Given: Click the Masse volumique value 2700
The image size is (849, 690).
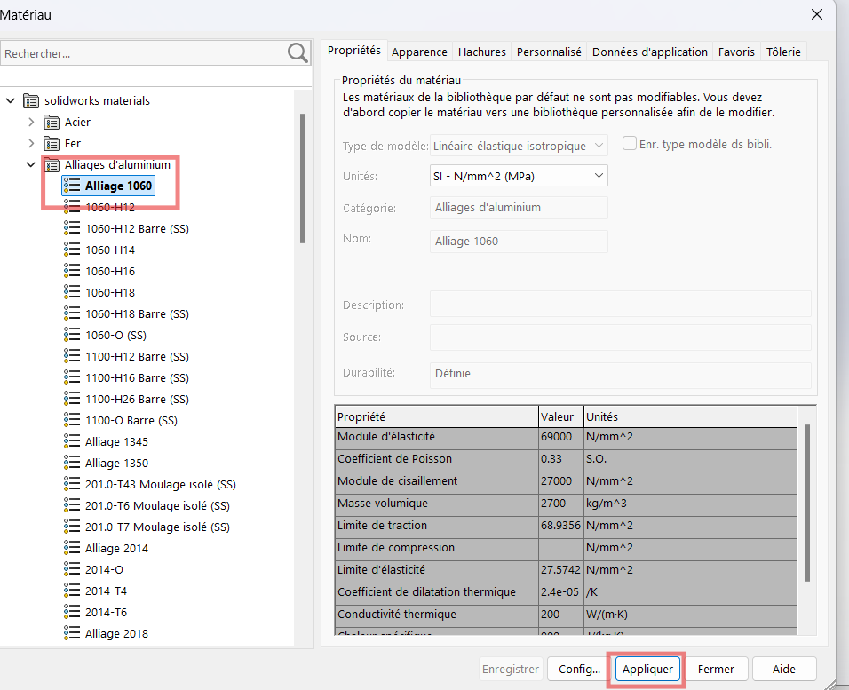Looking at the screenshot, I should 561,504.
